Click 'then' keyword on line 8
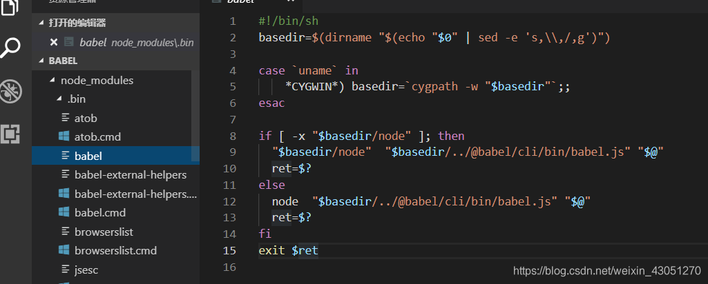This screenshot has width=708, height=284. 452,136
